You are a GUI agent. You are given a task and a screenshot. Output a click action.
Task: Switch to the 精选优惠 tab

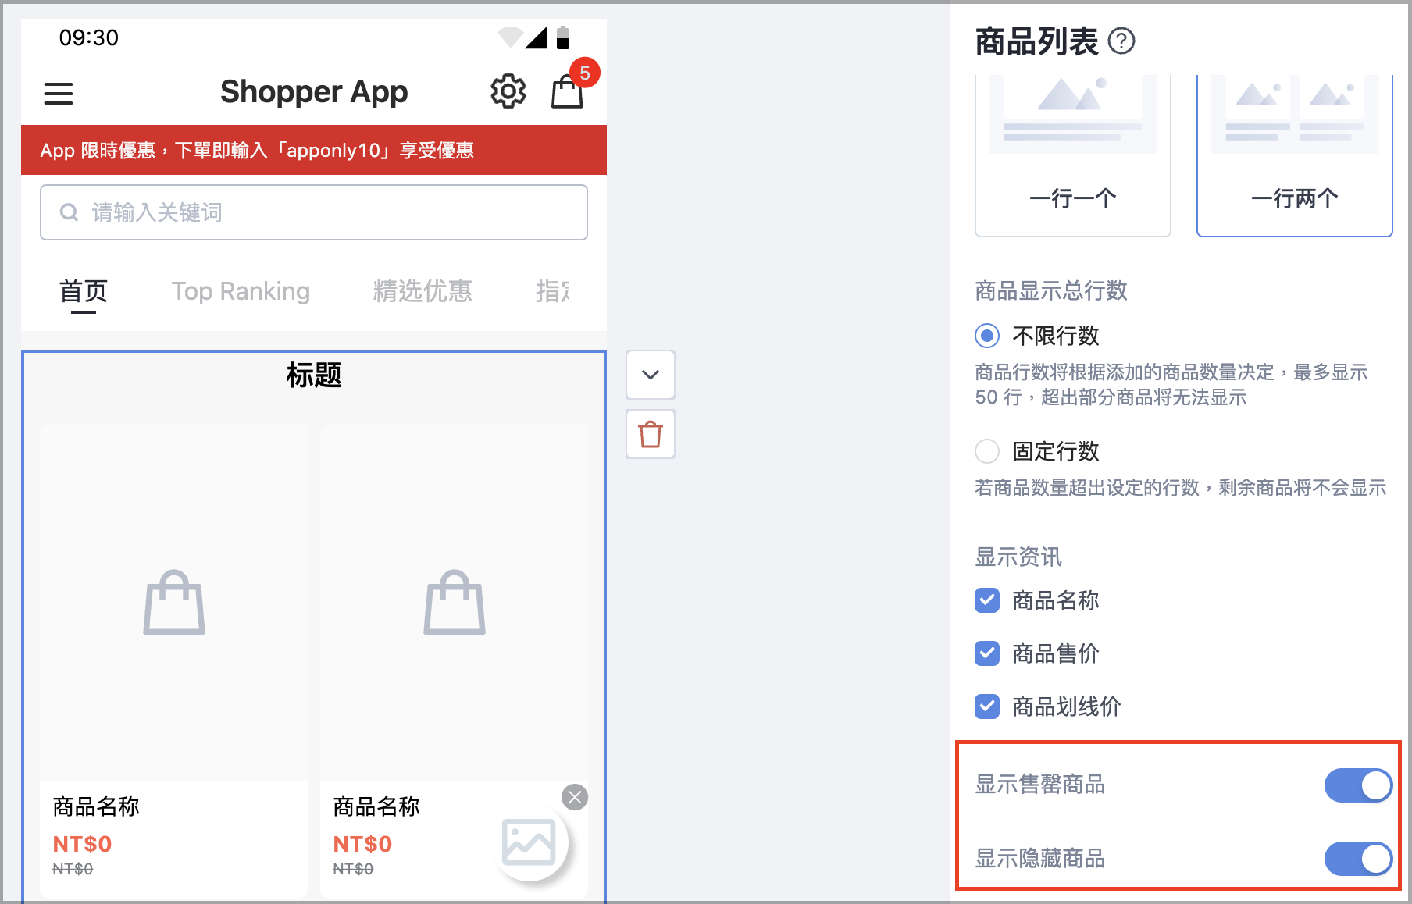click(423, 291)
